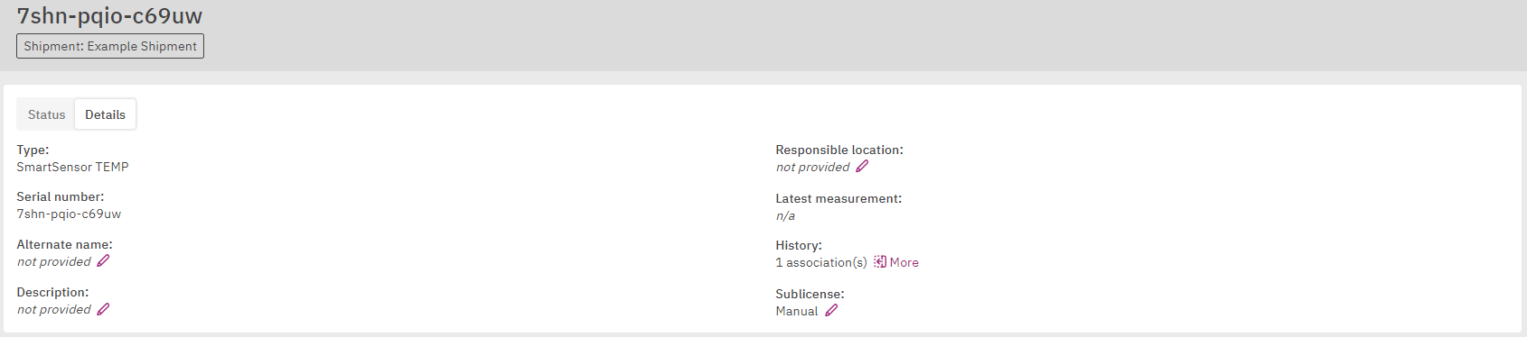
Task: Click the History field label
Action: click(x=799, y=245)
